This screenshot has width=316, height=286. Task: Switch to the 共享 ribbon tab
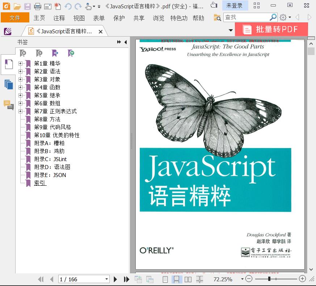coord(139,18)
